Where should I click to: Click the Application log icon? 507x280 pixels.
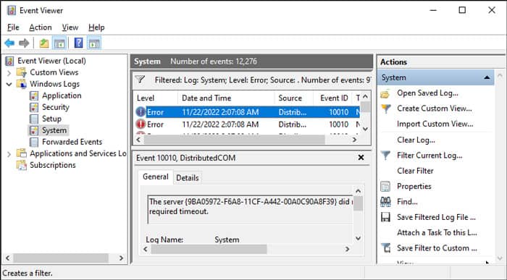tap(34, 96)
